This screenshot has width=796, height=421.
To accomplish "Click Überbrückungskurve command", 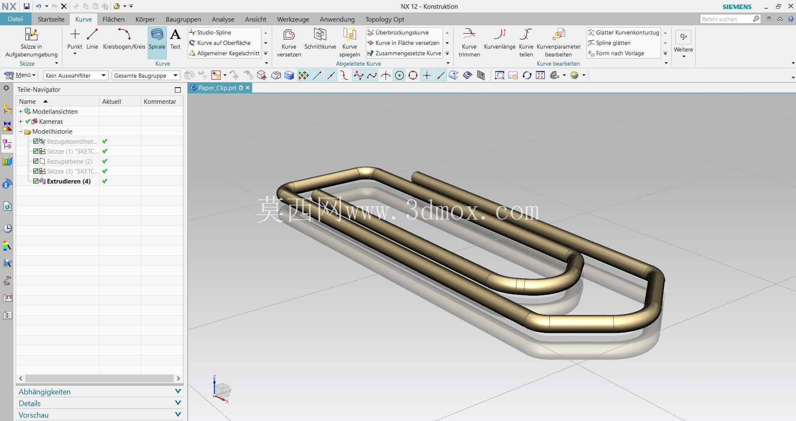I will click(x=402, y=32).
